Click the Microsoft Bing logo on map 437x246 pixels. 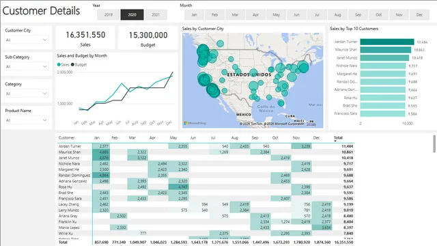tap(195, 123)
